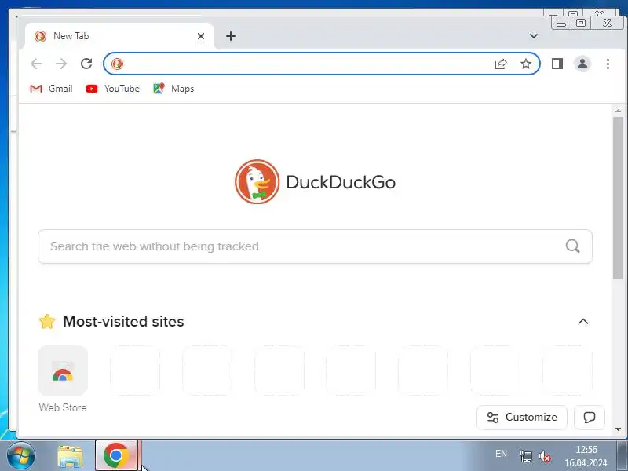This screenshot has width=628, height=471.
Task: Open the Maps bookmark
Action: point(173,89)
